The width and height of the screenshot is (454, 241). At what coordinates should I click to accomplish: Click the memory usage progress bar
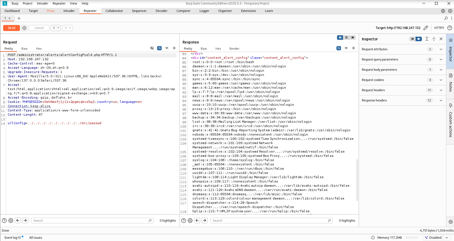(412, 238)
